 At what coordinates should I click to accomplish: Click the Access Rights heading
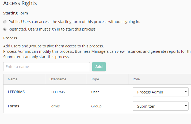pos(20,3)
